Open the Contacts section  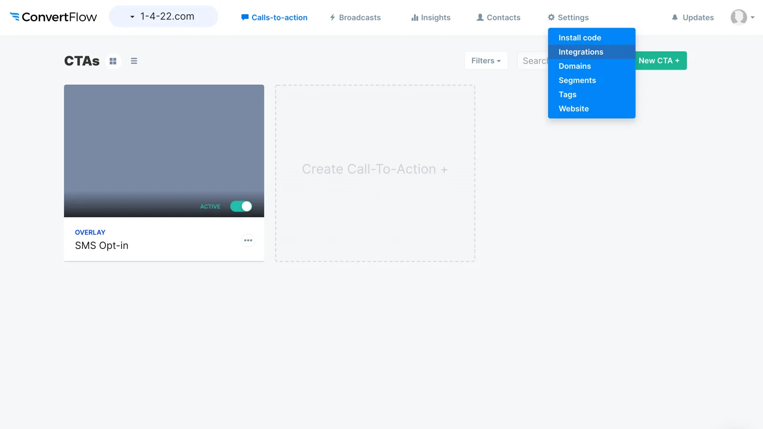click(498, 18)
